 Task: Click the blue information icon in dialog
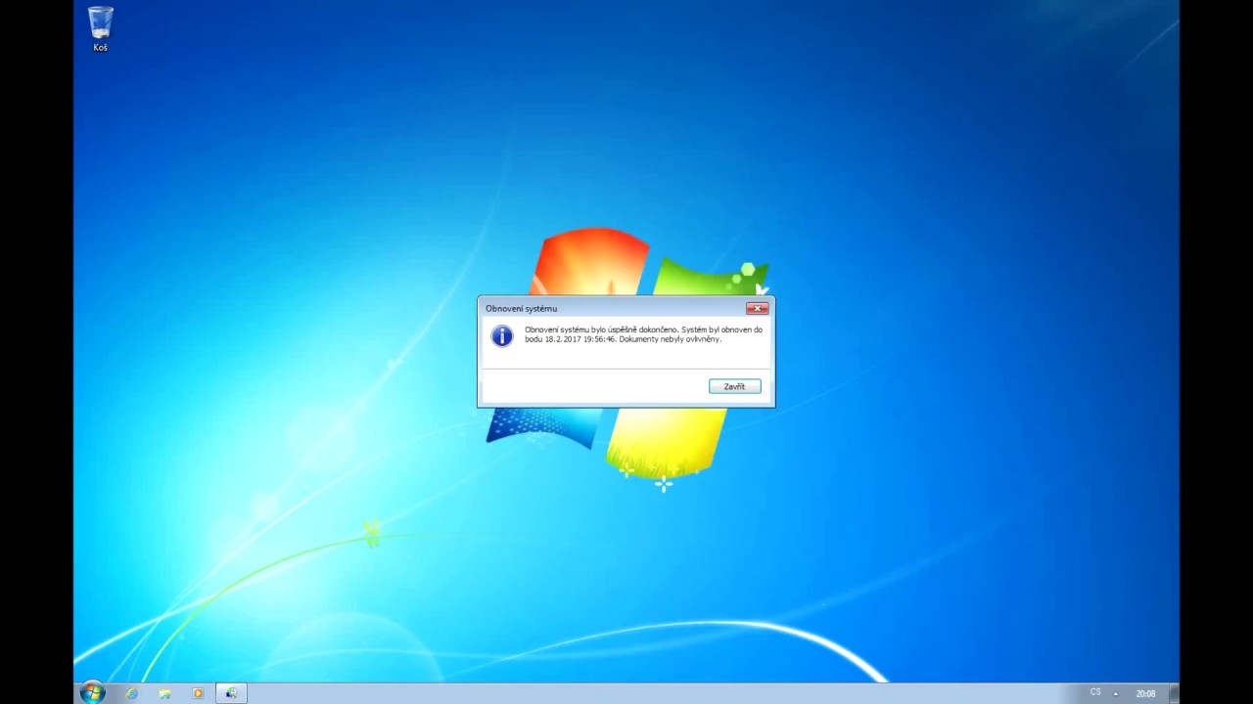pyautogui.click(x=502, y=336)
